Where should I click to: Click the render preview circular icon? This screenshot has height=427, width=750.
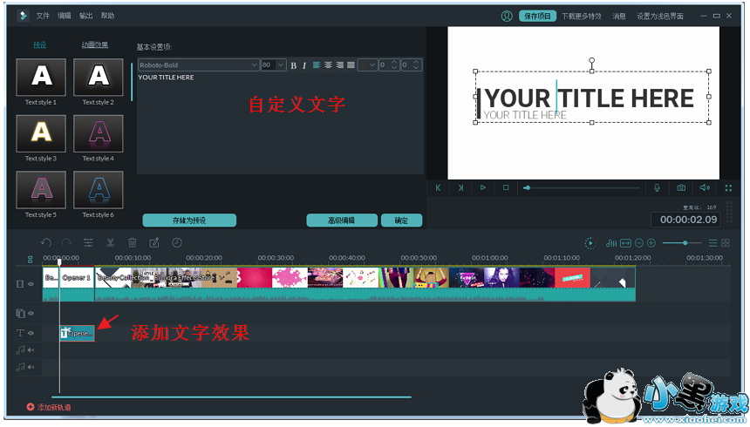click(x=590, y=243)
